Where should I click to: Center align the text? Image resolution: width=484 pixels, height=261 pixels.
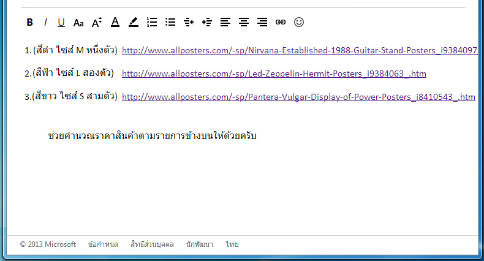tap(244, 23)
